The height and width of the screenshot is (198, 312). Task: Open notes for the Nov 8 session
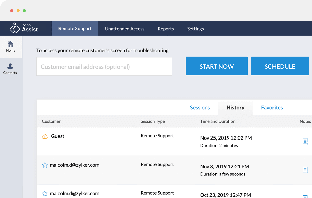tap(305, 170)
